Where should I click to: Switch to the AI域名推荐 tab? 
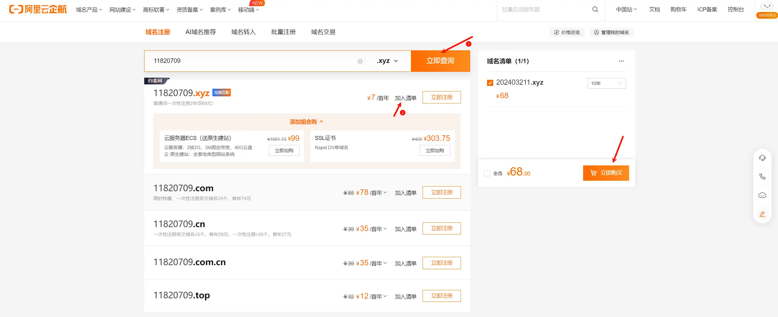(200, 32)
